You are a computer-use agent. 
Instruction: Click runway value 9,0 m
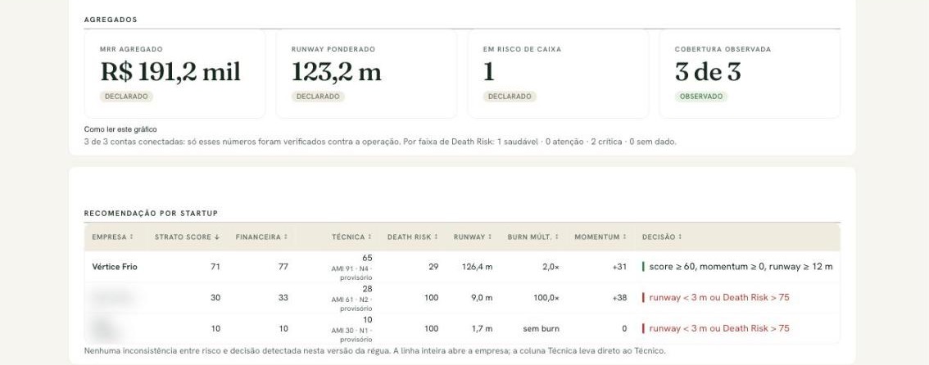pos(482,298)
